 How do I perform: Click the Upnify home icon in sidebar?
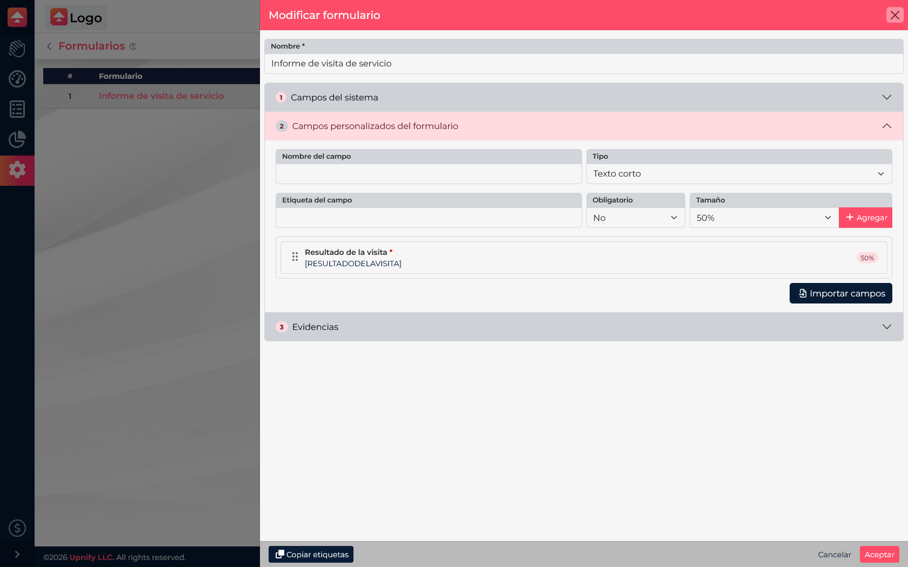coord(17,17)
